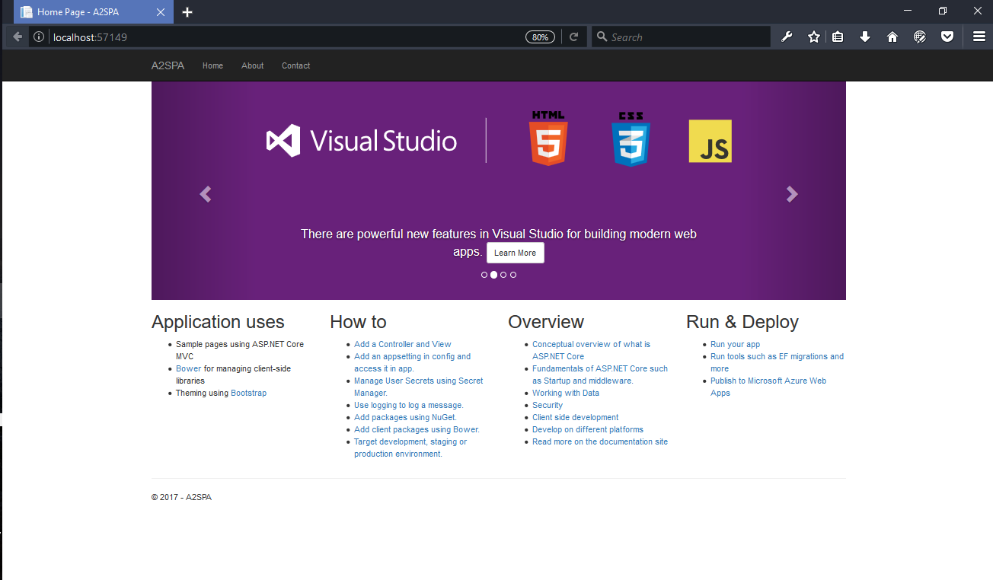Select the first carousel indicator dot
The height and width of the screenshot is (580, 993).
[484, 275]
